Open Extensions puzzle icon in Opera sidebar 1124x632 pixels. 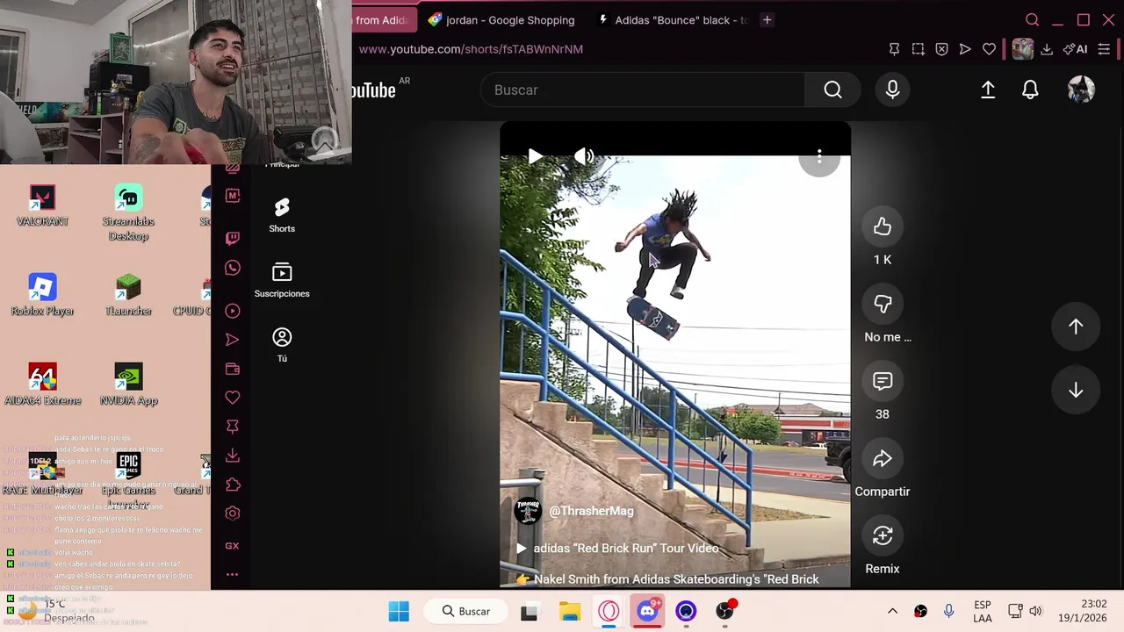coord(232,485)
